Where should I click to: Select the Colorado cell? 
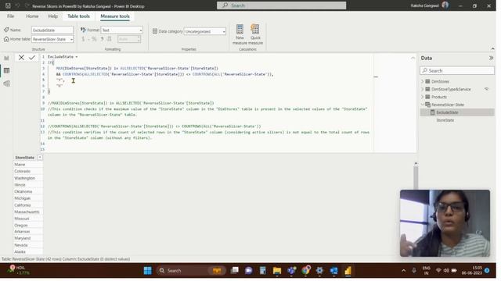[x=28, y=171]
